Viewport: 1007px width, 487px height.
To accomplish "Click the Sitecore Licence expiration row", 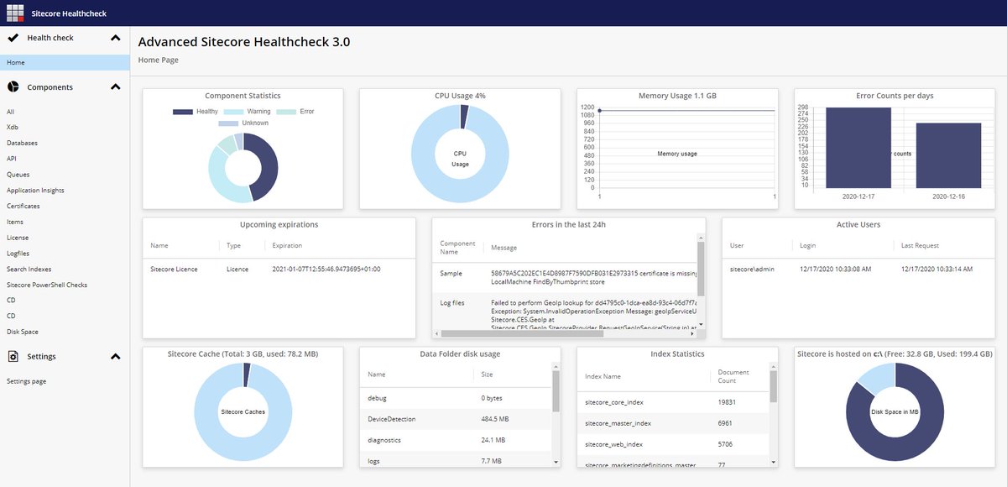I will pyautogui.click(x=279, y=270).
